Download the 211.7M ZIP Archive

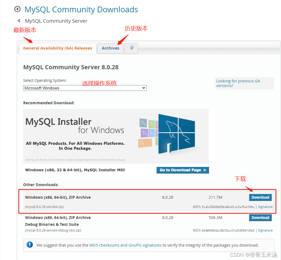click(x=260, y=197)
